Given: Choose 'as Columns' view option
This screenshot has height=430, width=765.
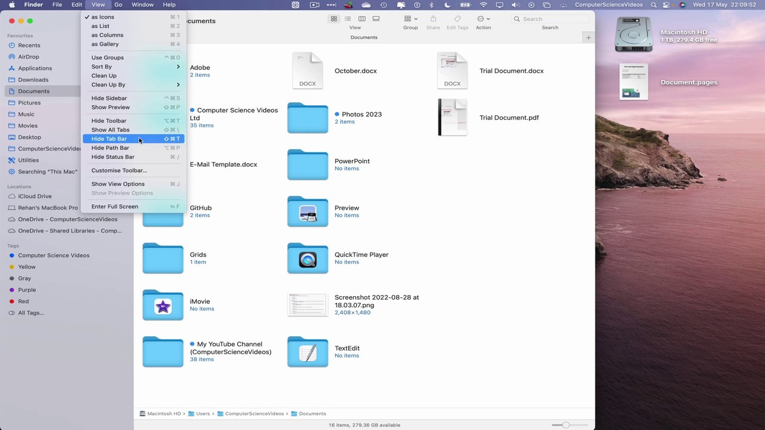Looking at the screenshot, I should point(133,35).
